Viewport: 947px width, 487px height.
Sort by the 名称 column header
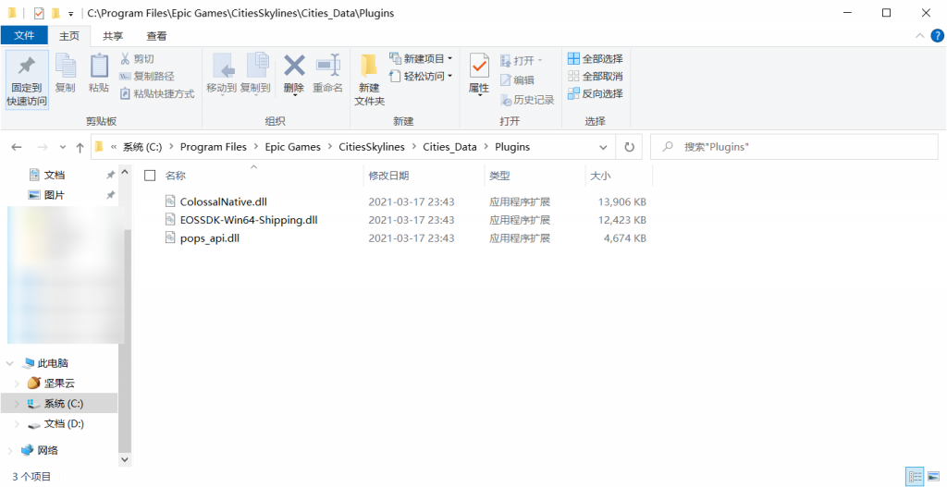coord(175,176)
